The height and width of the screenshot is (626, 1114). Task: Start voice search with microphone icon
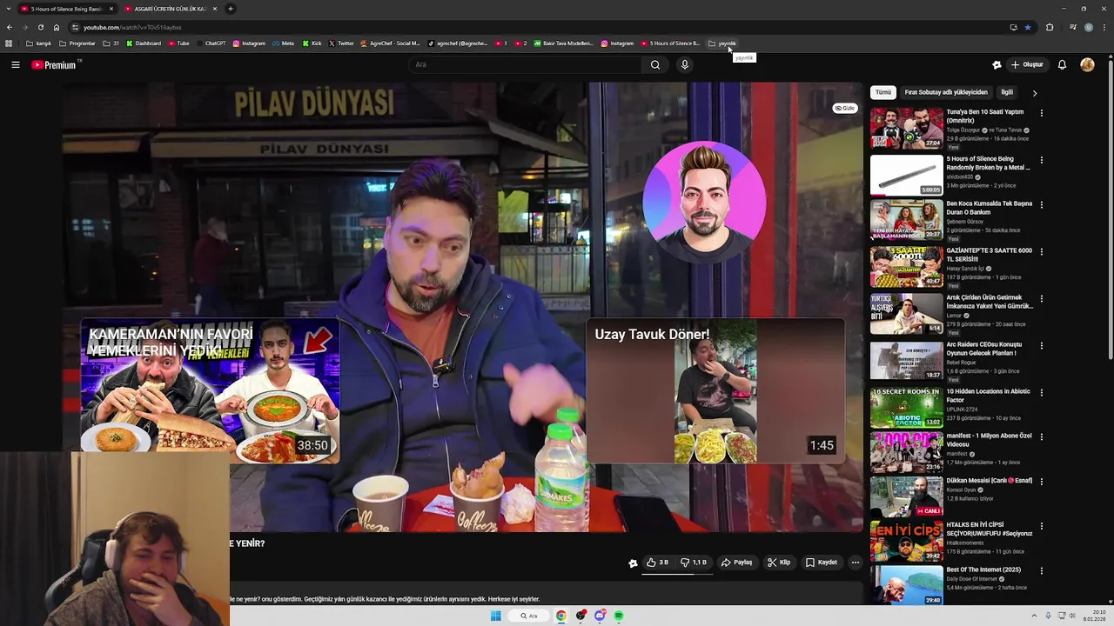pyautogui.click(x=685, y=64)
